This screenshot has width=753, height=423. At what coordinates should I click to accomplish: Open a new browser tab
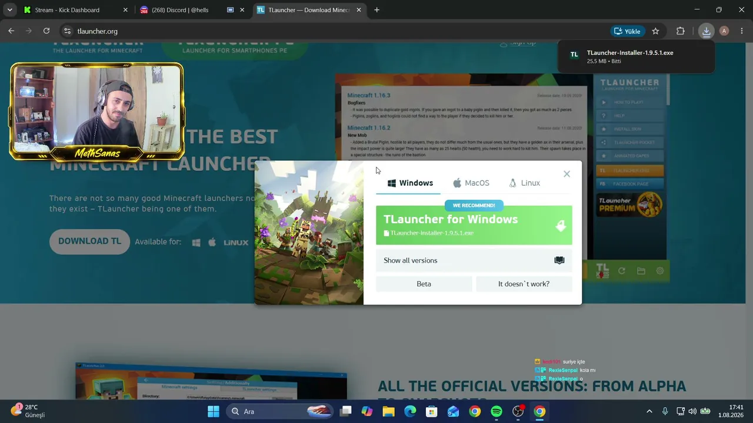[376, 10]
